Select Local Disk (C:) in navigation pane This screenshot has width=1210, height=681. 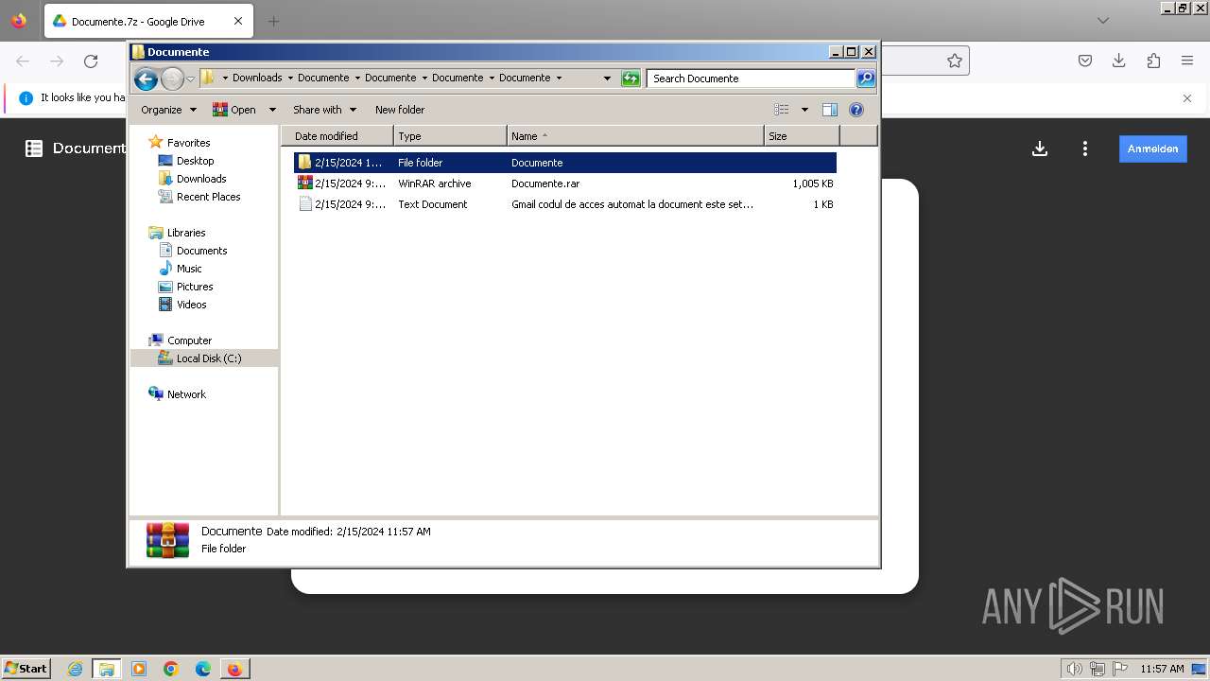click(x=208, y=358)
